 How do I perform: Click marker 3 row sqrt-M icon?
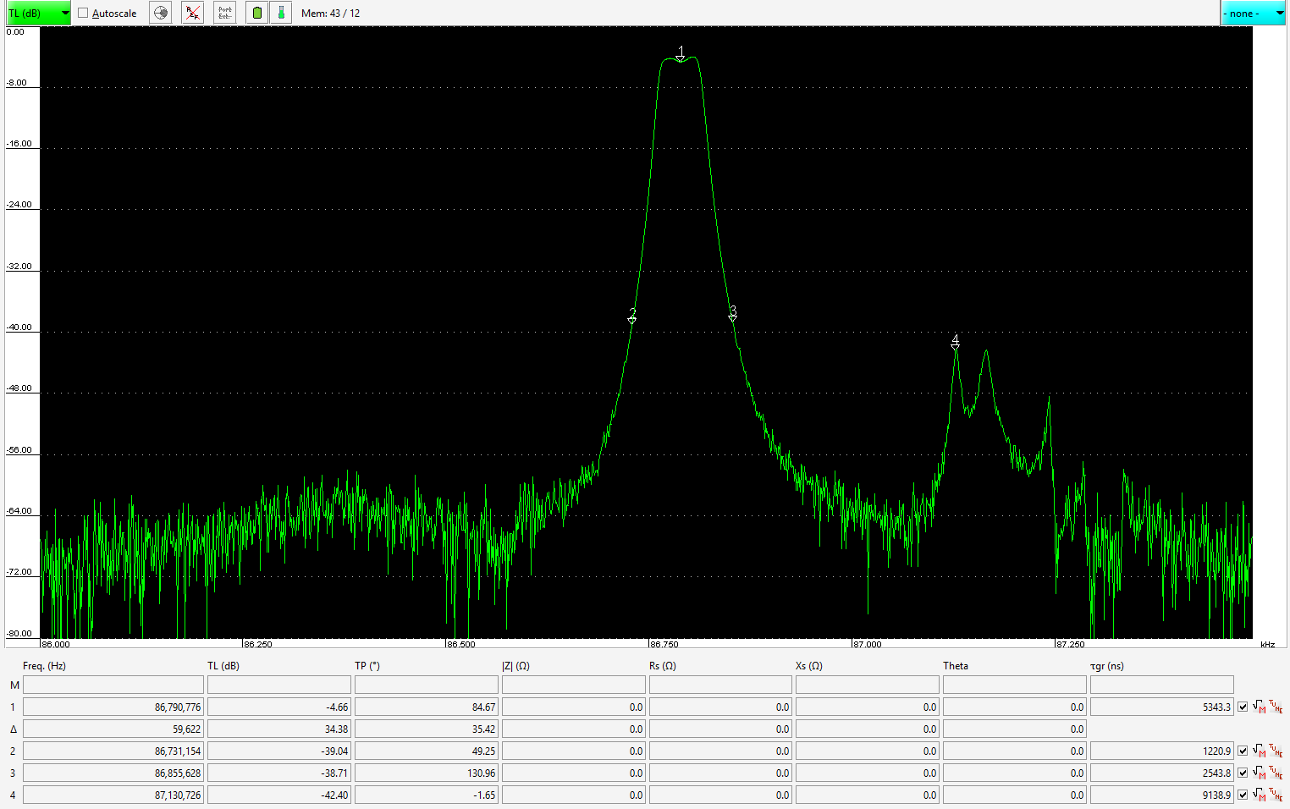tap(1259, 773)
